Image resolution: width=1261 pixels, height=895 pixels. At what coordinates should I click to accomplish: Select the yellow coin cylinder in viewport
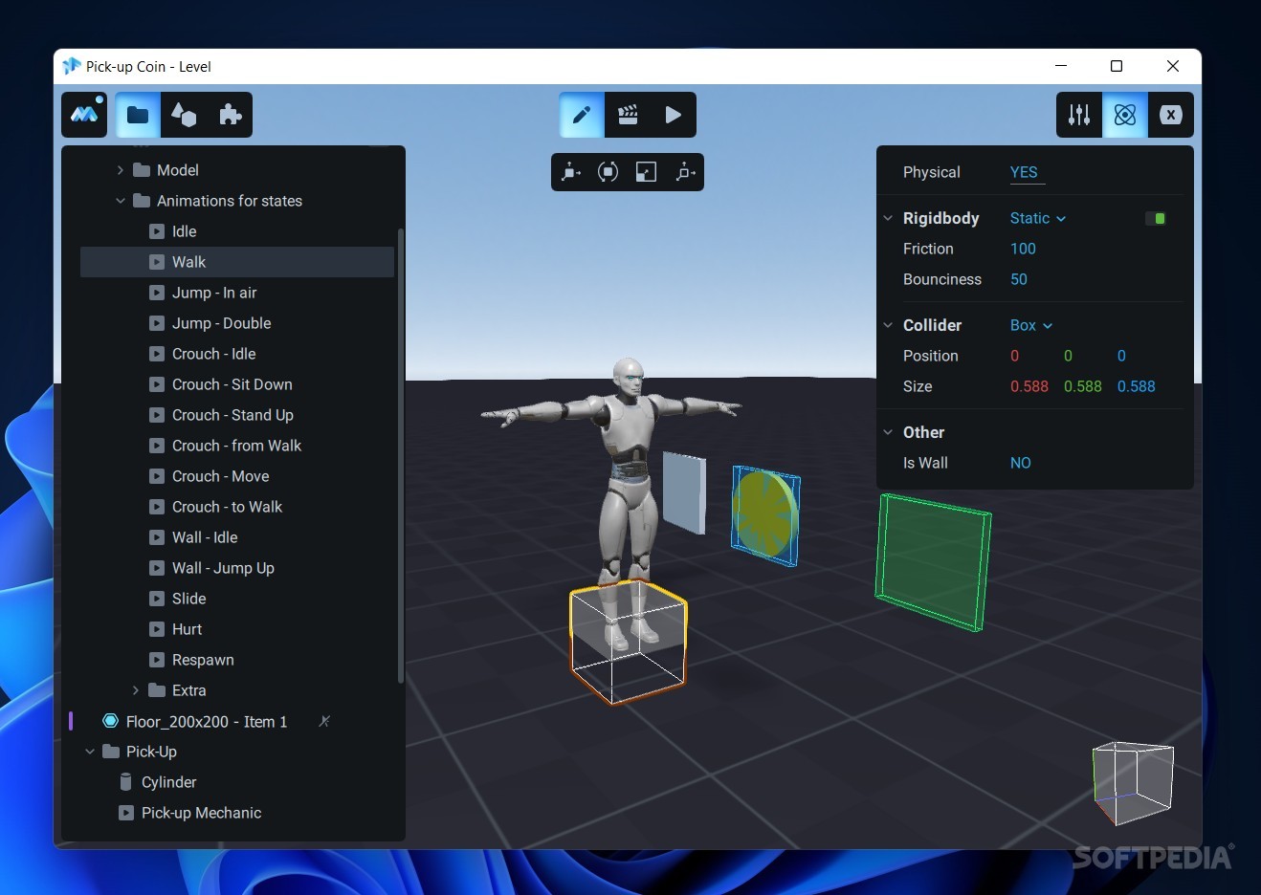tap(766, 513)
